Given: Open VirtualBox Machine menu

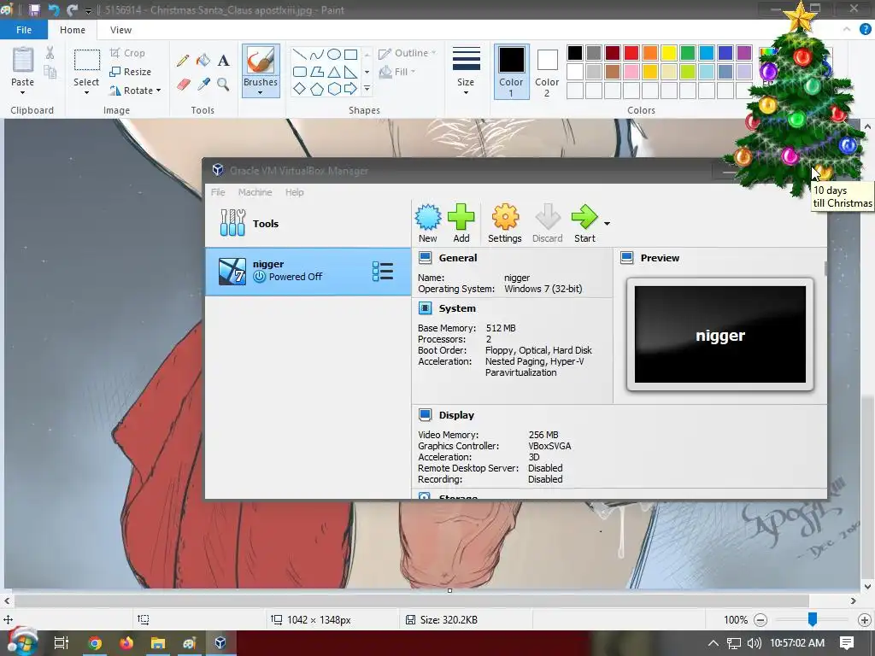Looking at the screenshot, I should point(255,192).
